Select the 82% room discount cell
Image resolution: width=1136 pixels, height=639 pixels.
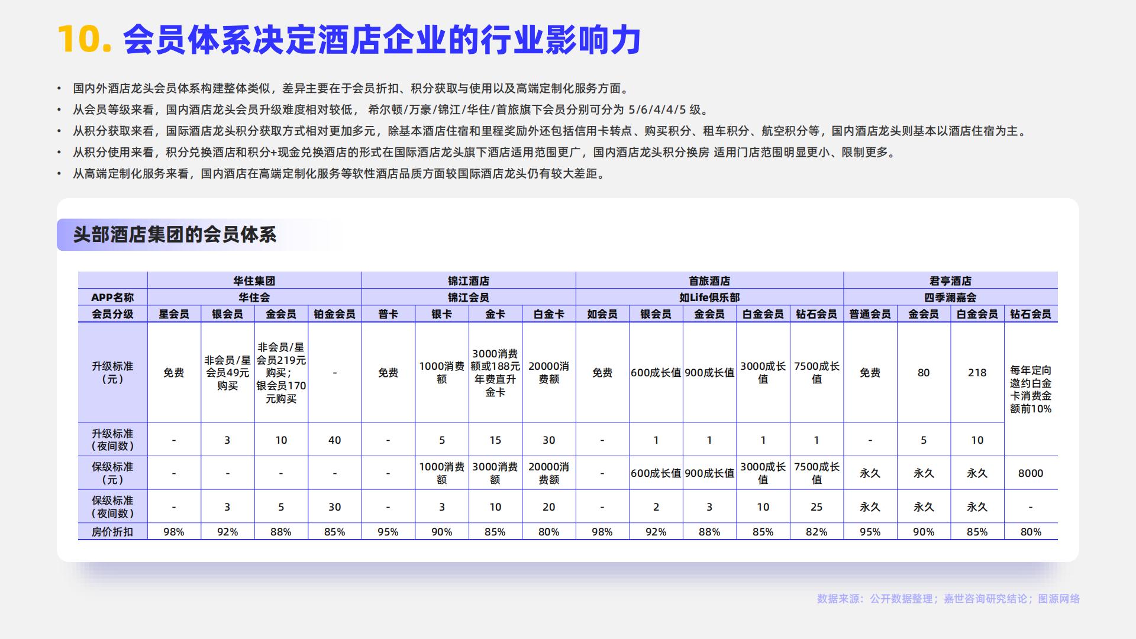[816, 532]
